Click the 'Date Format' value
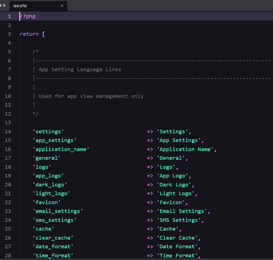Screen dimensions: 273x260 177,247
